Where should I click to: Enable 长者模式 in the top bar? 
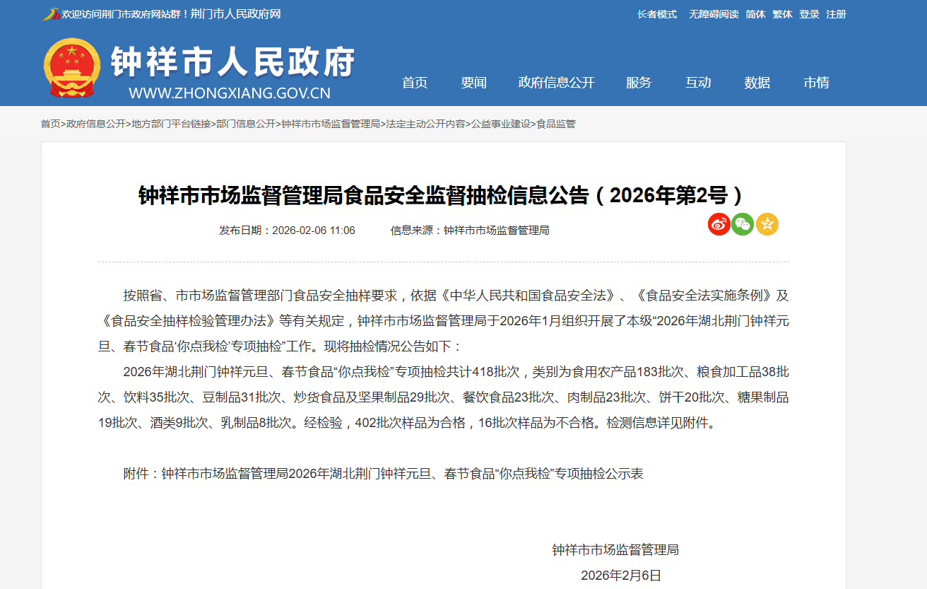tap(657, 14)
